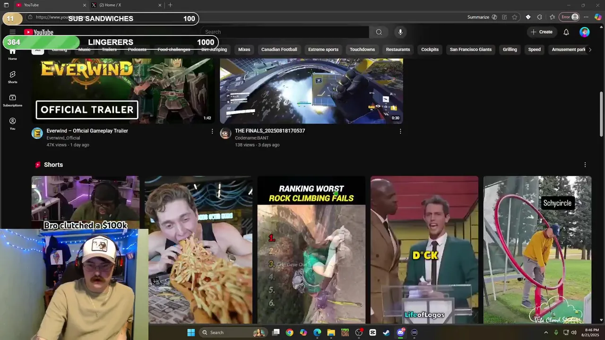Open the Codename:BANT channel avatar
This screenshot has width=605, height=340.
tap(225, 133)
